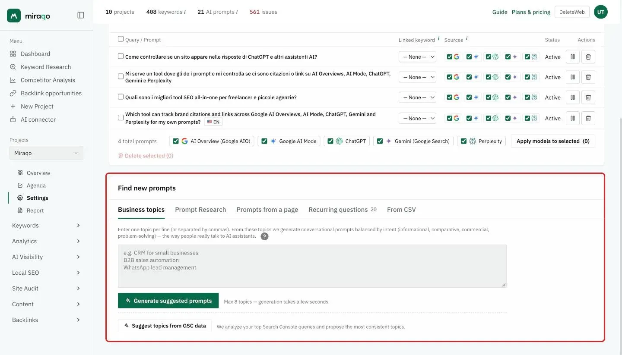Click the Miraqo logo icon
This screenshot has height=355, width=622.
pos(14,16)
